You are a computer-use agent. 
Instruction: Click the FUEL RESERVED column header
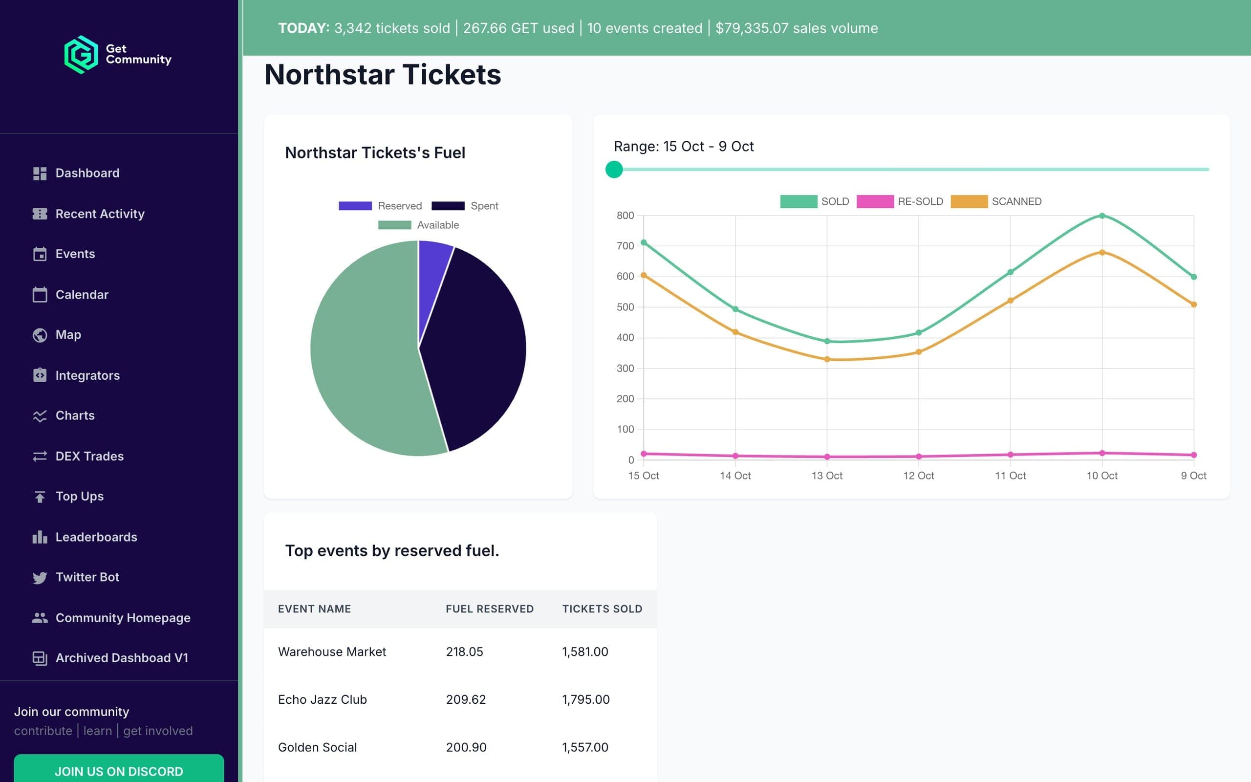pos(490,609)
